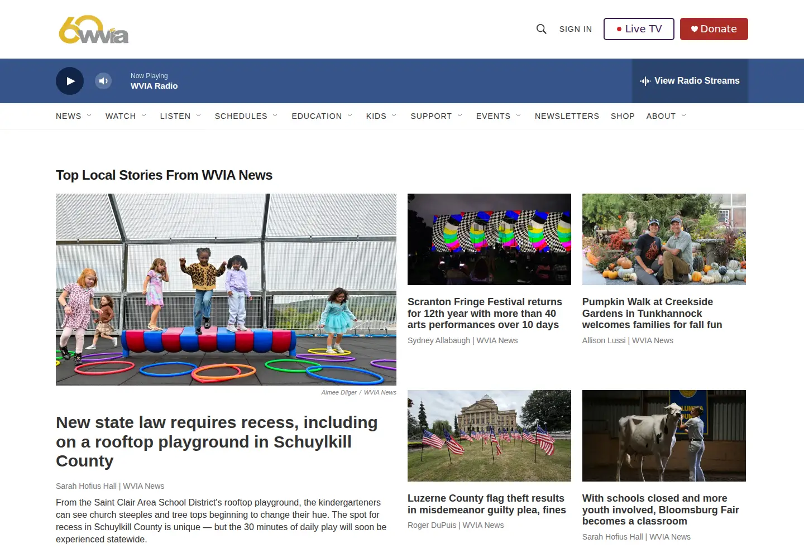Expand the EVENTS dropdown chevron
The height and width of the screenshot is (558, 804).
click(519, 116)
